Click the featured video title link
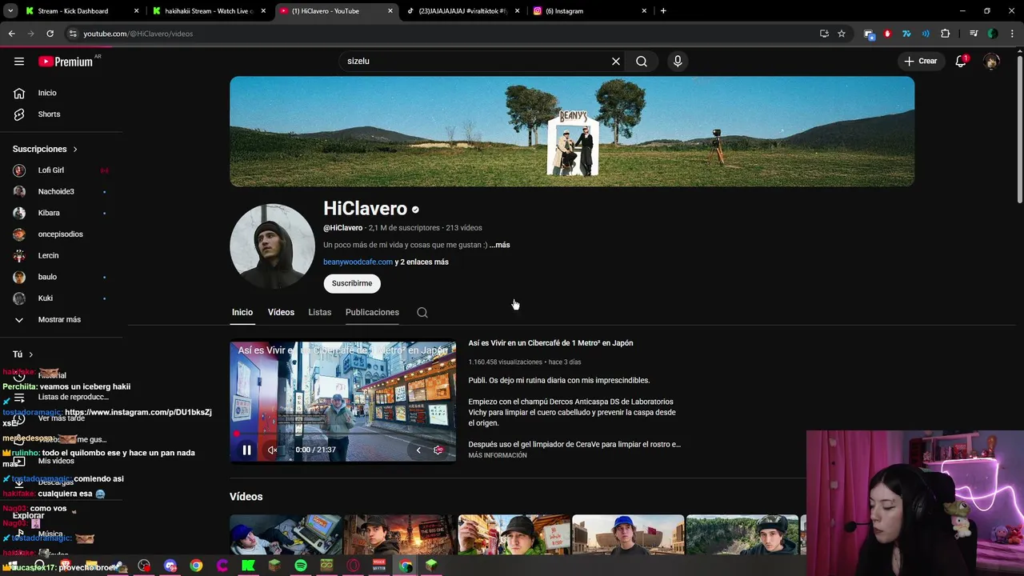 click(x=550, y=343)
